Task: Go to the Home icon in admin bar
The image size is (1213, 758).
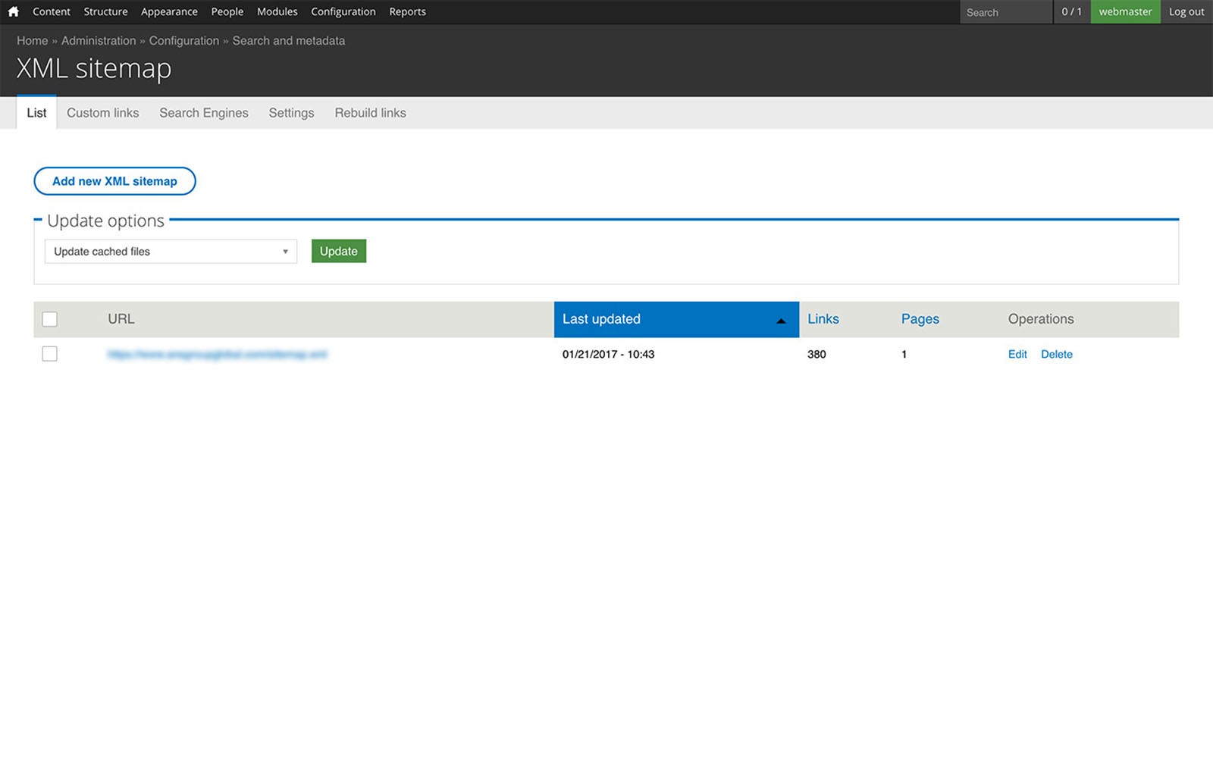Action: click(x=13, y=11)
